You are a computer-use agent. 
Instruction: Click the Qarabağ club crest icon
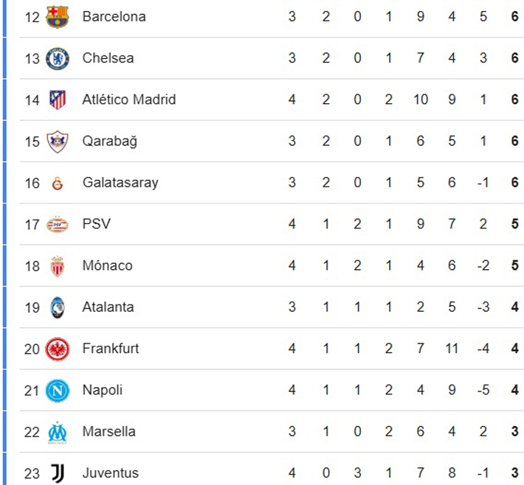[x=58, y=141]
